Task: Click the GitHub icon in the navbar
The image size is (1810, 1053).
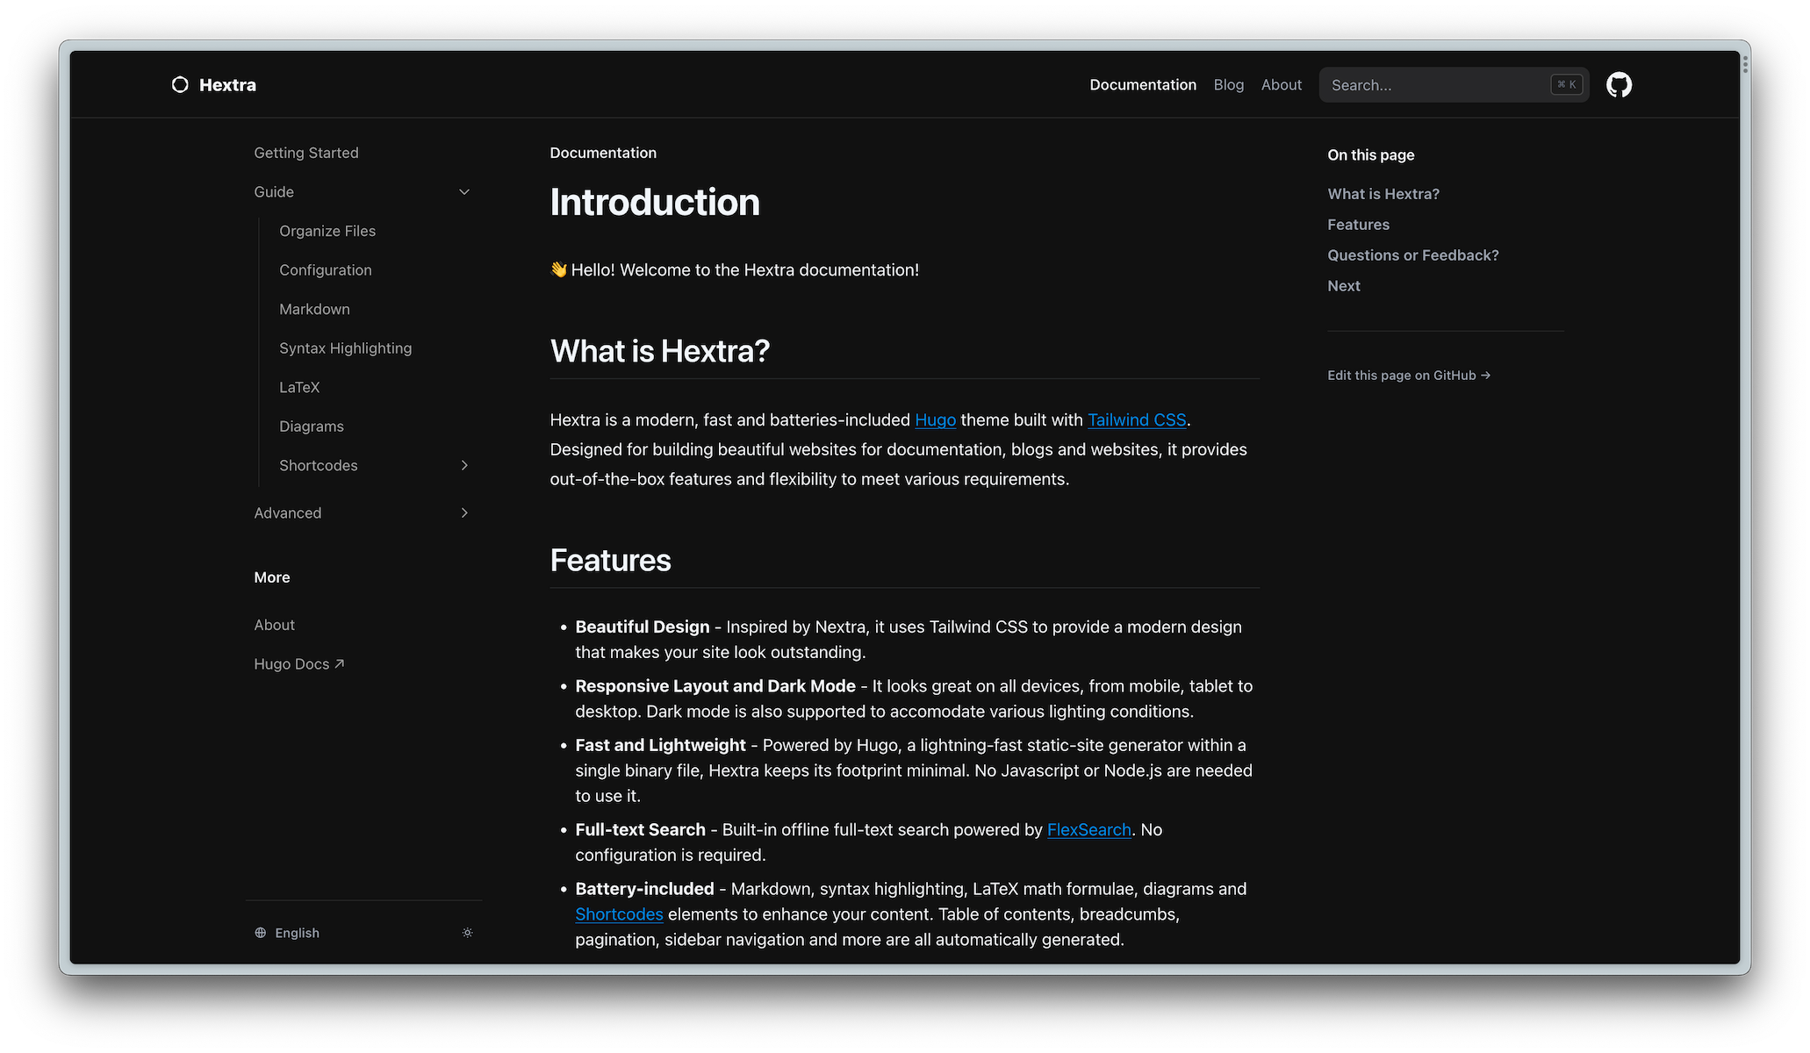Action: [1619, 85]
